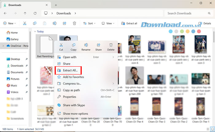The width and height of the screenshot is (215, 132).
Task: Go up one folder level
Action: (25, 13)
